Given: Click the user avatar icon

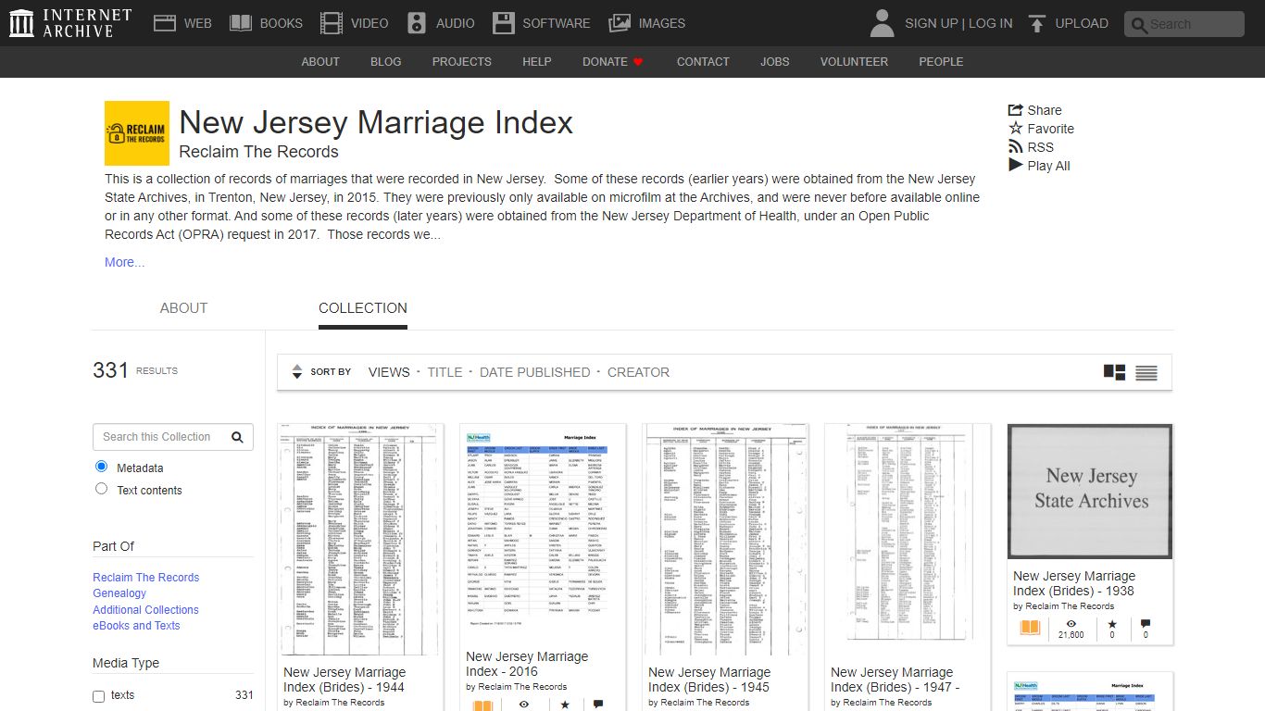Looking at the screenshot, I should tap(883, 23).
